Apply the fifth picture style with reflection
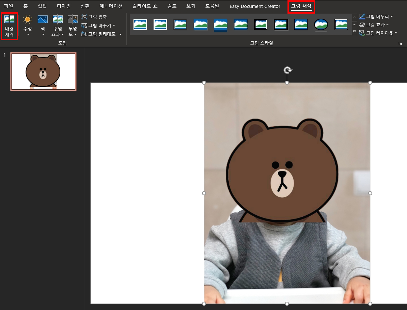Image resolution: width=407 pixels, height=310 pixels. click(x=220, y=25)
